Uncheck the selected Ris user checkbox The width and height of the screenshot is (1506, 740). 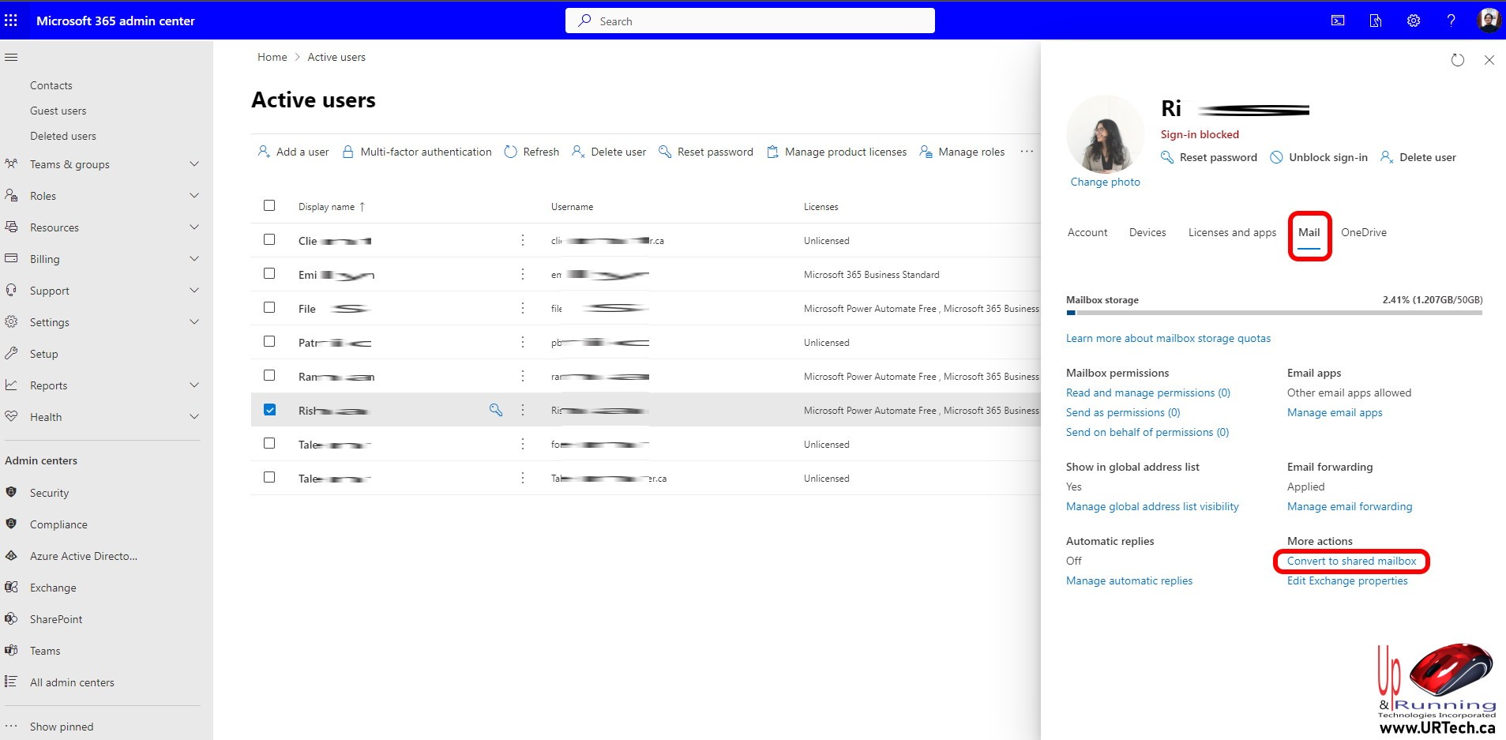tap(269, 410)
